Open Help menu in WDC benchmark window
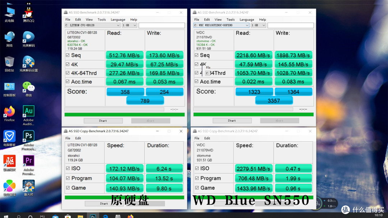The width and height of the screenshot is (388, 218). (263, 19)
